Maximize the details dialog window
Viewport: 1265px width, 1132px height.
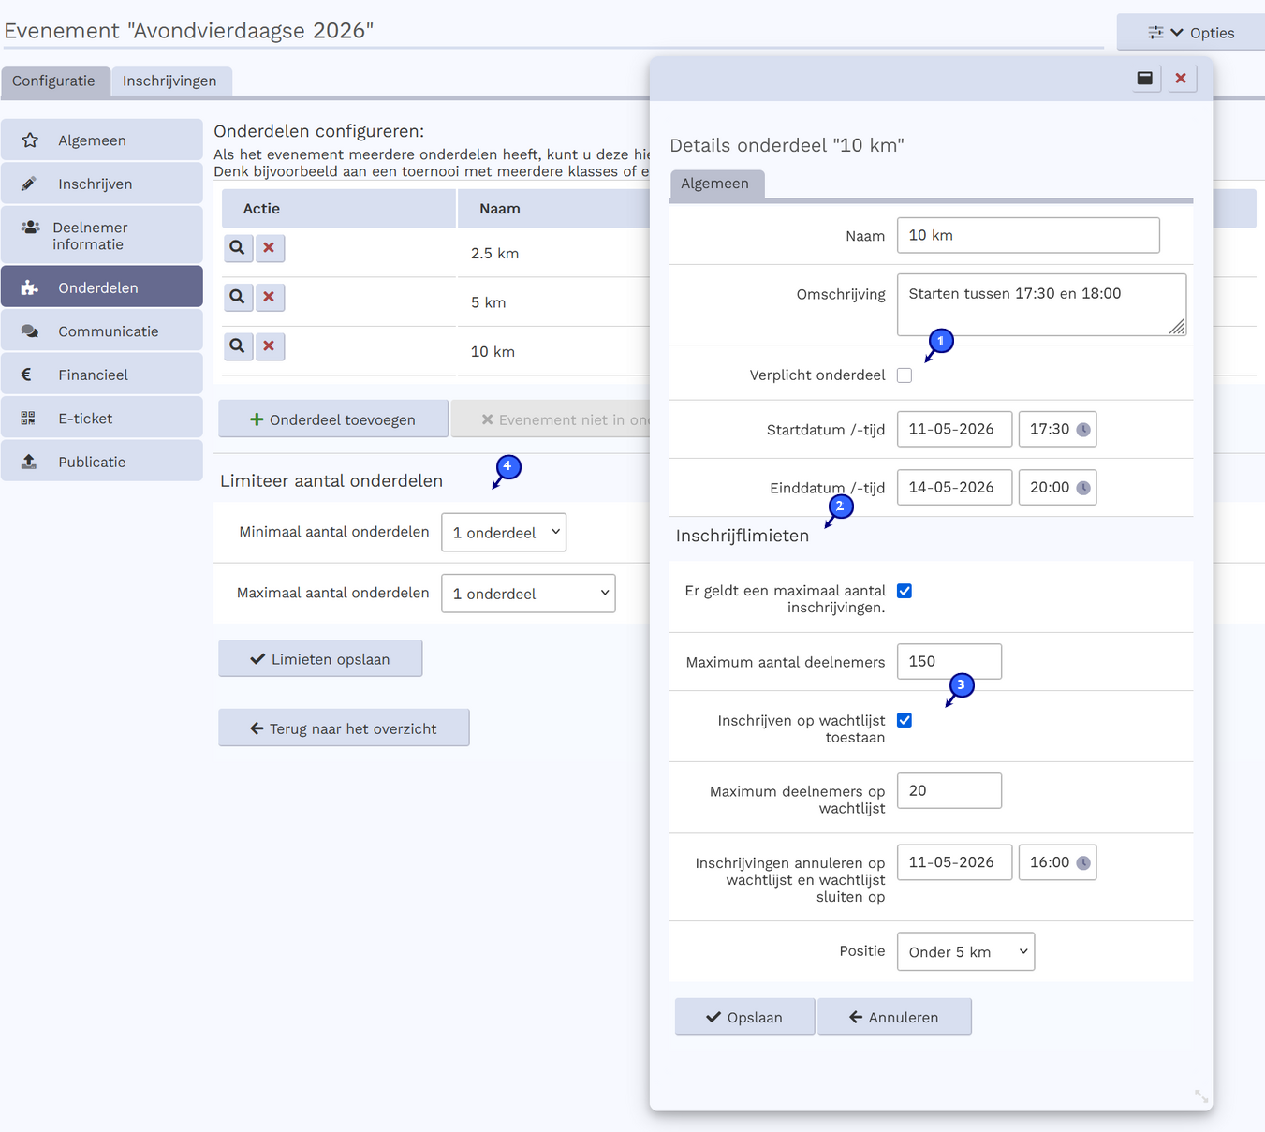click(x=1144, y=79)
